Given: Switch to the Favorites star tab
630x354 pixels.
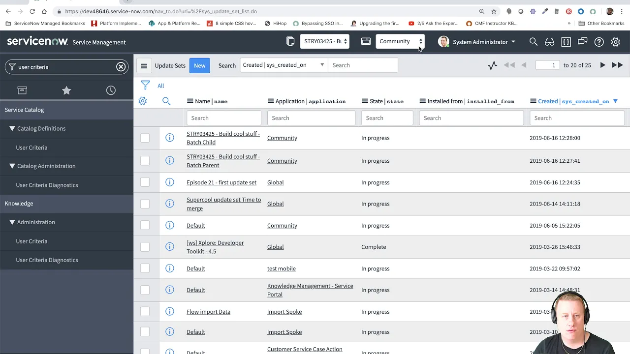Looking at the screenshot, I should pos(66,90).
